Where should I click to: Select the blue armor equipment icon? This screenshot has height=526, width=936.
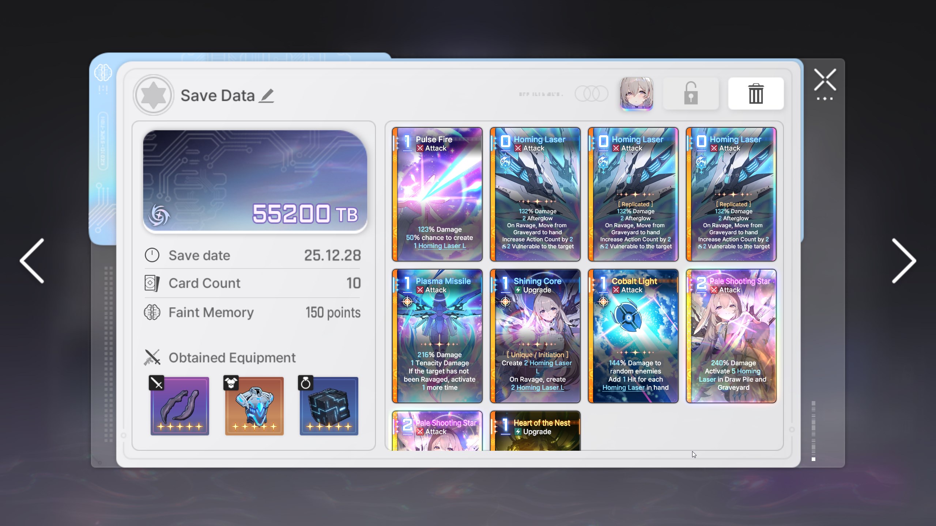point(254,406)
